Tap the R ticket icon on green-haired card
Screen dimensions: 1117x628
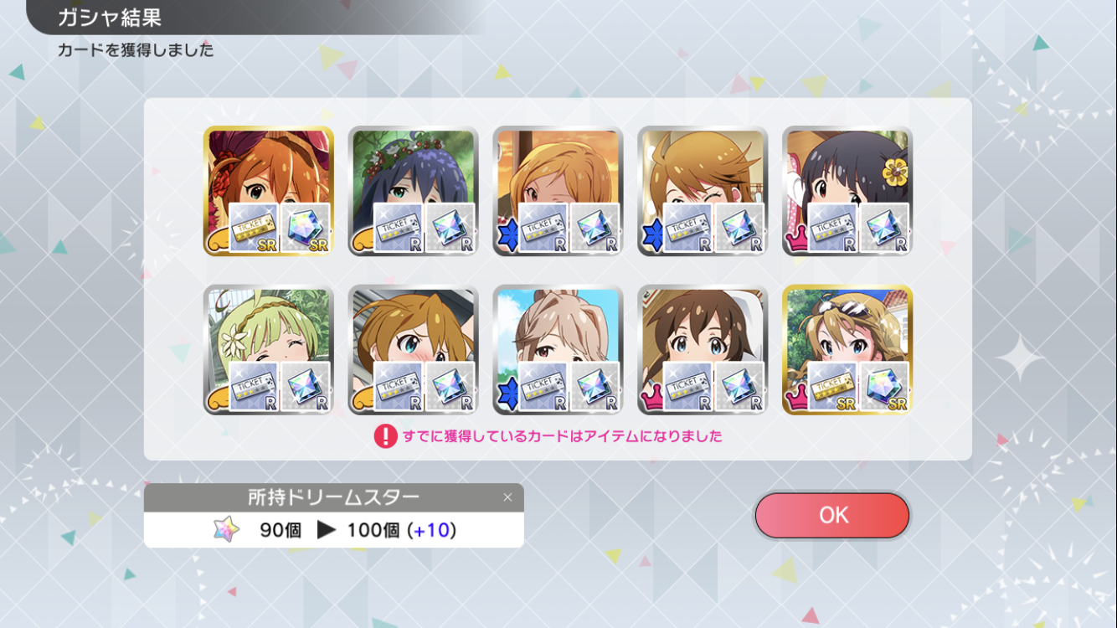[254, 387]
